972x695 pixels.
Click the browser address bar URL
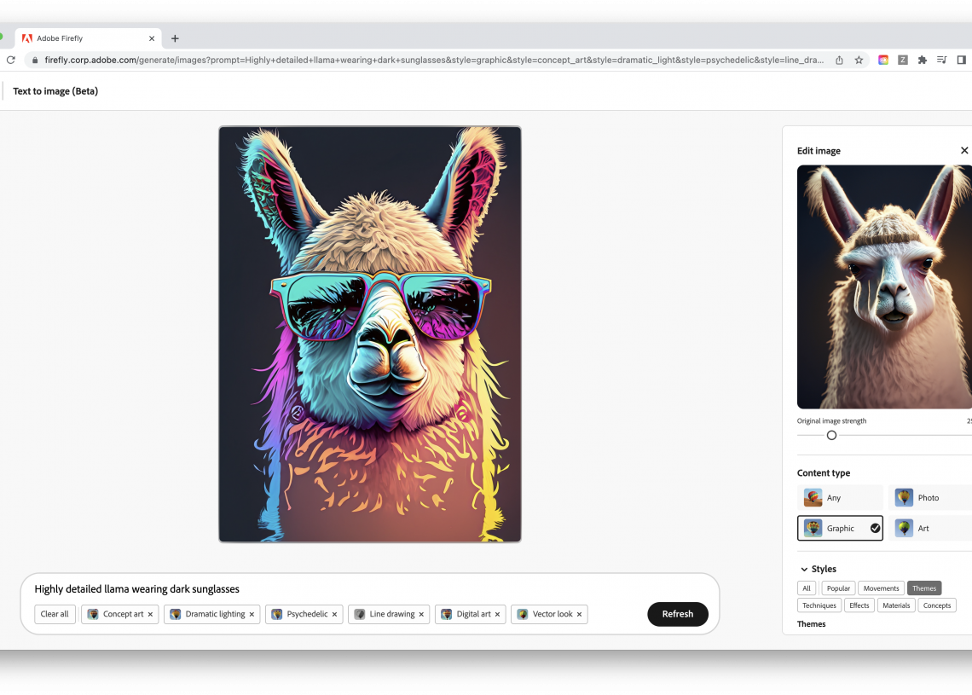[434, 61]
